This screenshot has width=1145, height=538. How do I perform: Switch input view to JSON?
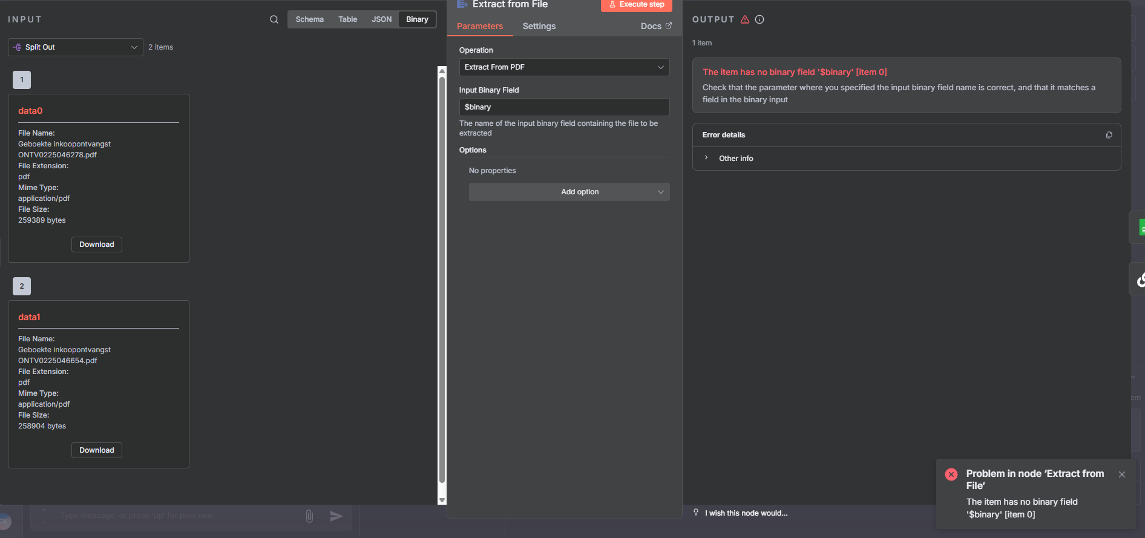click(381, 19)
